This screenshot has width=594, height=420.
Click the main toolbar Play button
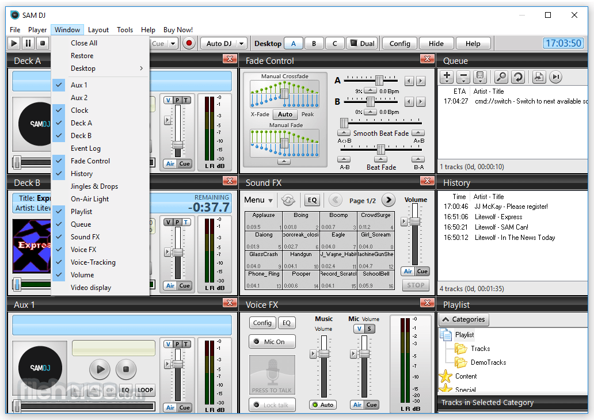[14, 43]
